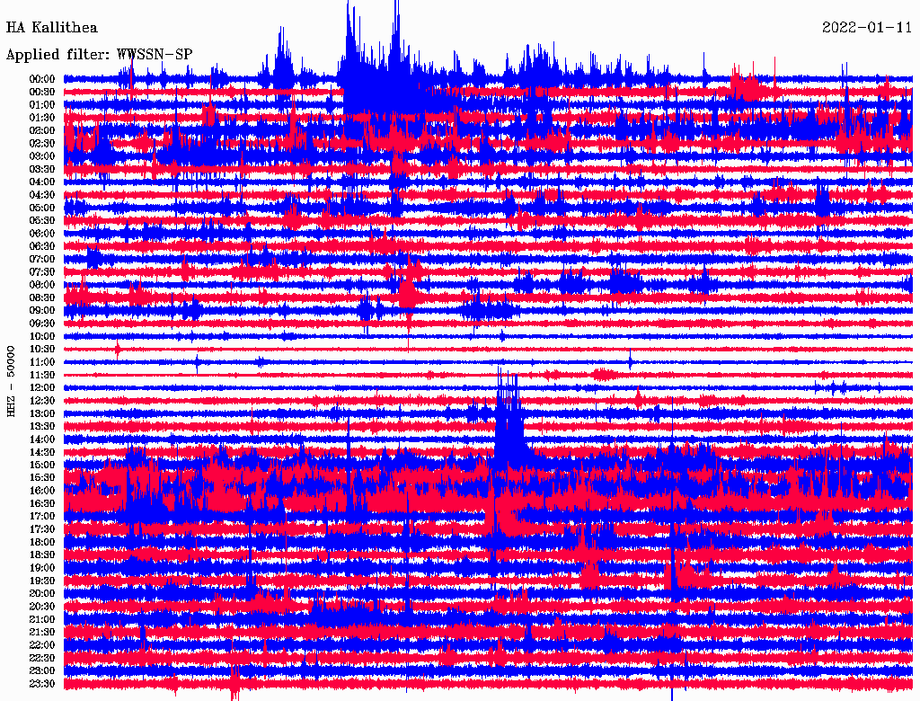
Task: Select the 16:00 time label
Action: [x=42, y=491]
